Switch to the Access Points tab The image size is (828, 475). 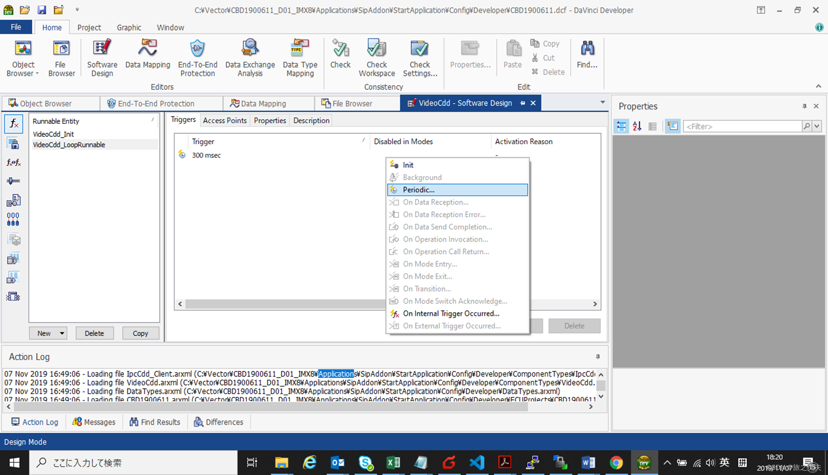click(x=225, y=120)
